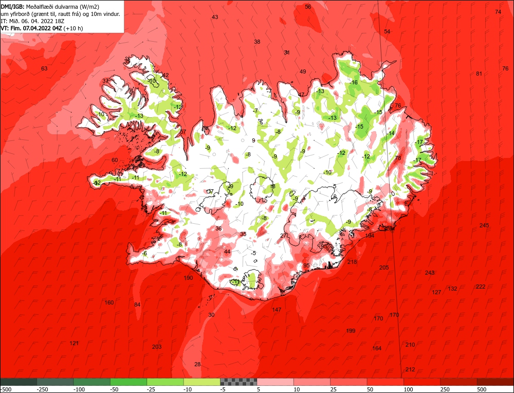Image resolution: width=514 pixels, height=393 pixels.
Task: Select the light green swatch between -25 and -10
Action: pos(165,382)
